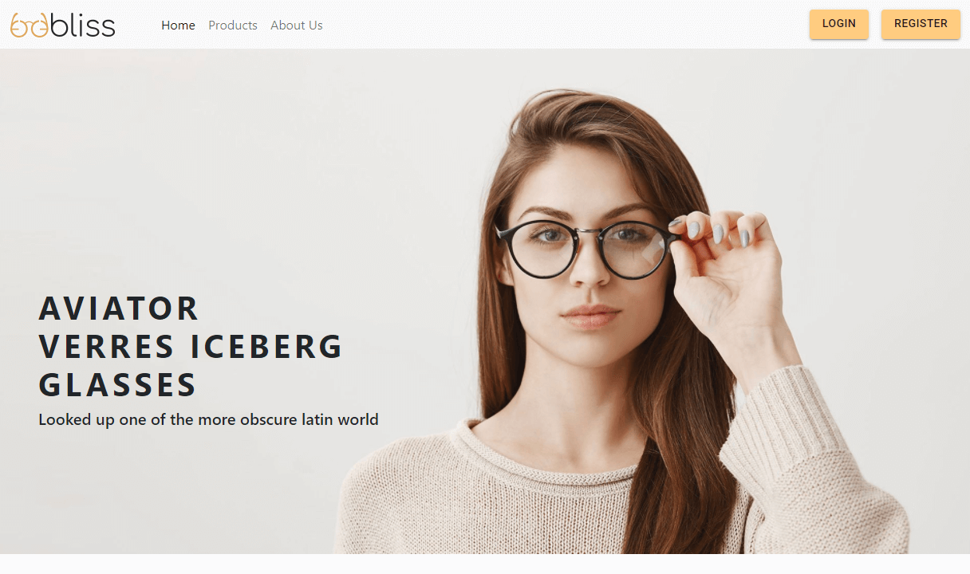This screenshot has width=970, height=574.
Task: Click the model's lips in hero photo
Action: point(590,316)
